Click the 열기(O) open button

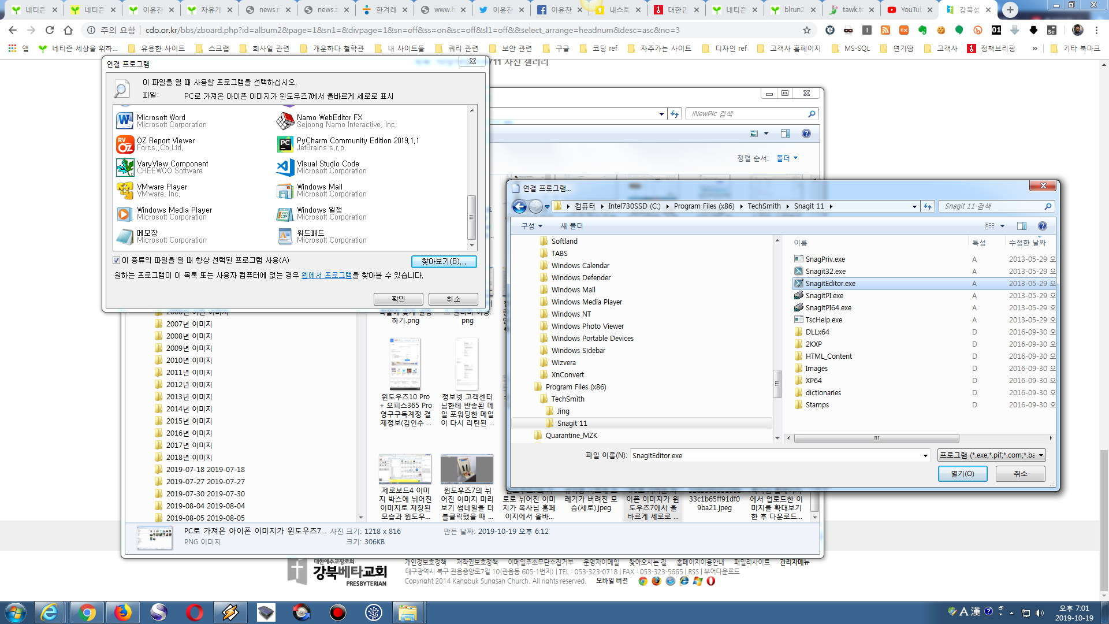(962, 474)
